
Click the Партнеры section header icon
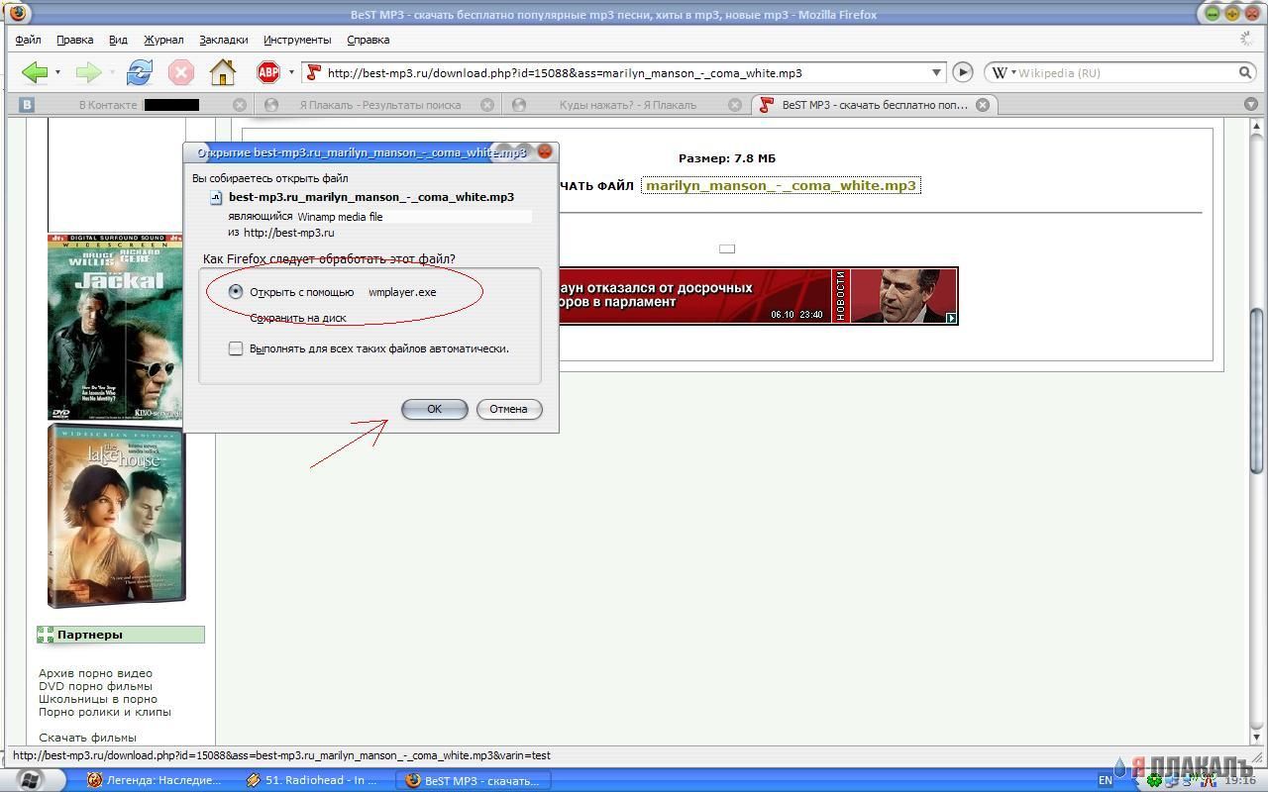coord(46,635)
